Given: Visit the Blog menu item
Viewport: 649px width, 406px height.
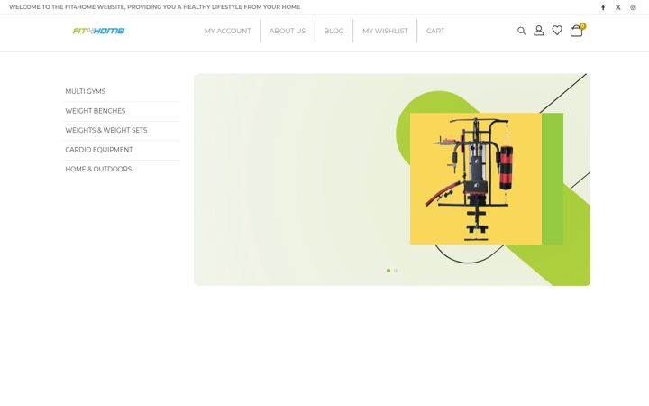Looking at the screenshot, I should coord(334,31).
